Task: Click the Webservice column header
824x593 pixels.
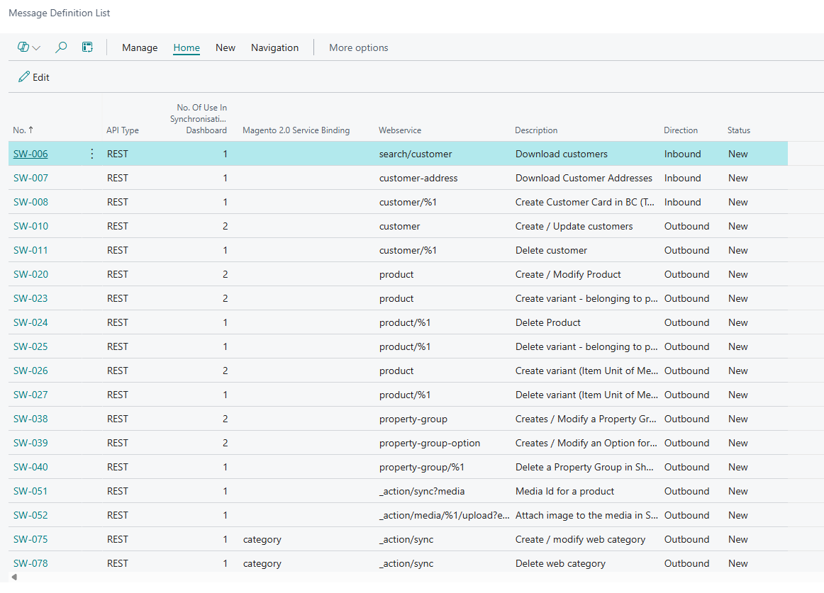Action: click(x=400, y=130)
